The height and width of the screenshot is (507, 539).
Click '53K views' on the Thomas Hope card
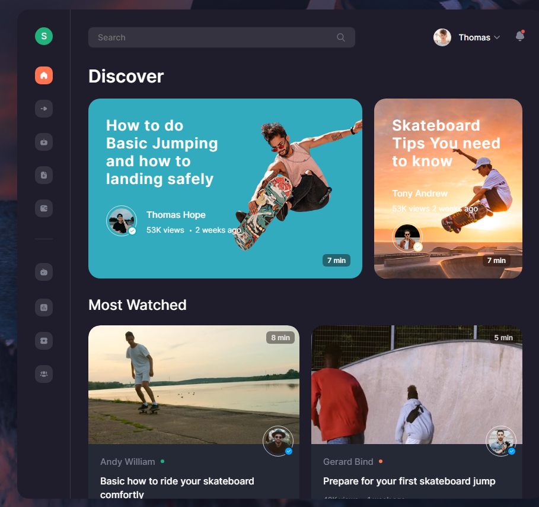point(165,230)
